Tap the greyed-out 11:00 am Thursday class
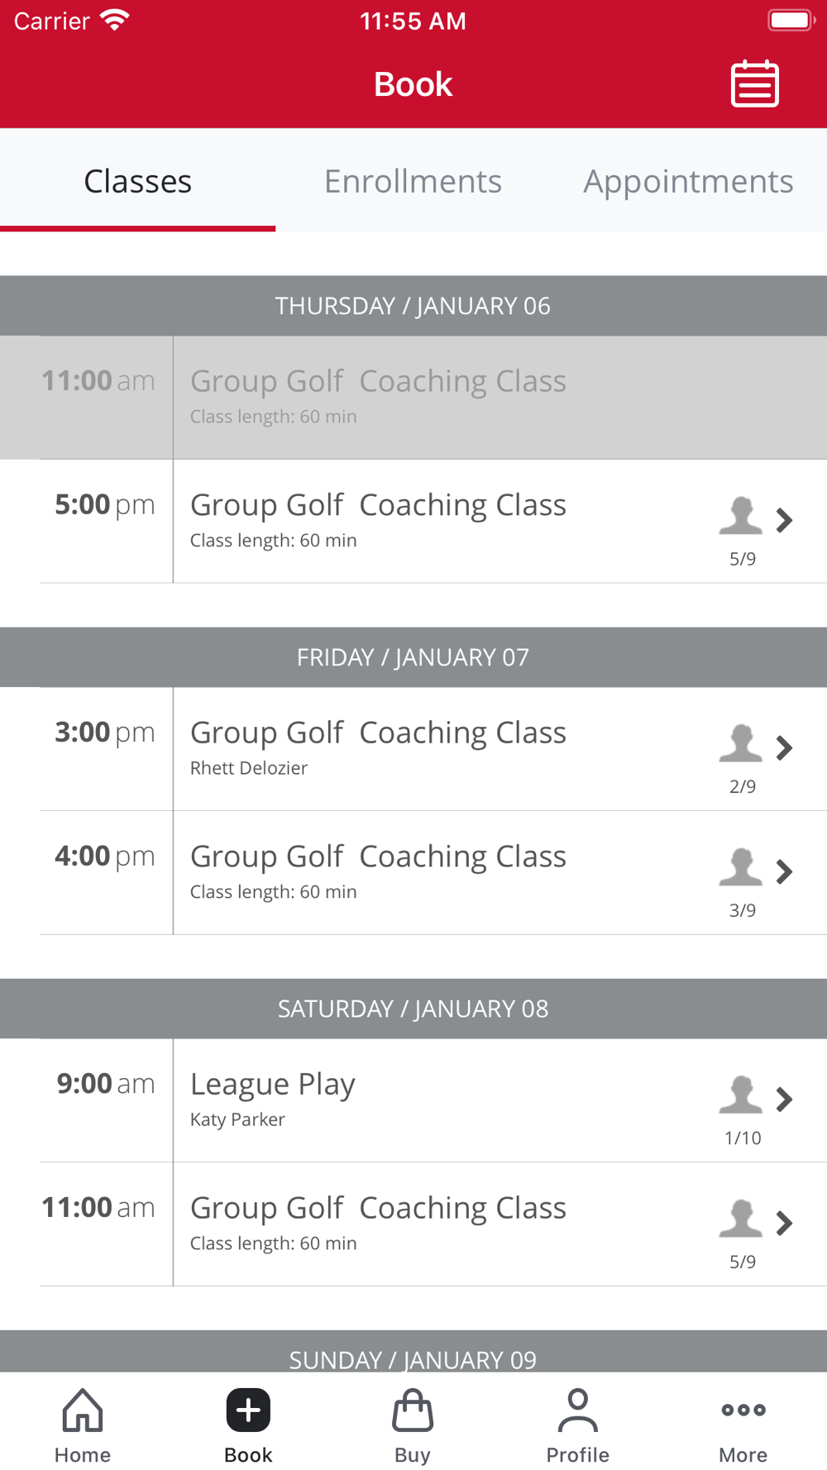Viewport: 827px width, 1470px height. click(413, 398)
